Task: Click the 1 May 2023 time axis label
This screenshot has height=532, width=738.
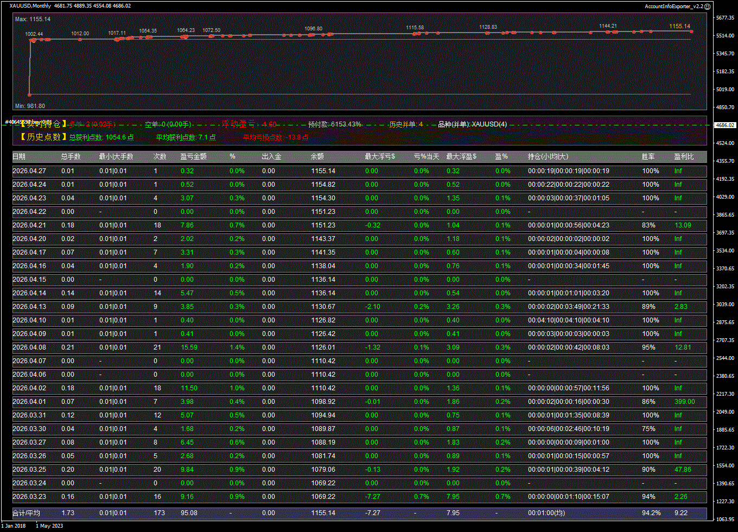Action: [50, 525]
